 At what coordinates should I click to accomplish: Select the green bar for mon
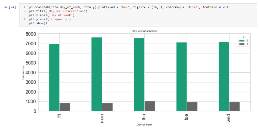pos(97,74)
